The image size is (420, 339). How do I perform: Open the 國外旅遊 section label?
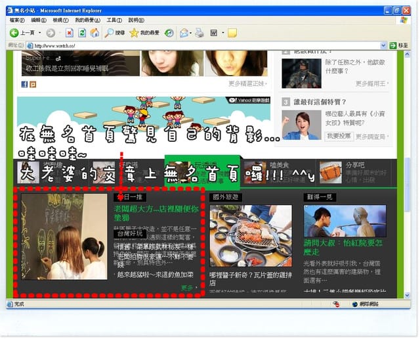226,197
